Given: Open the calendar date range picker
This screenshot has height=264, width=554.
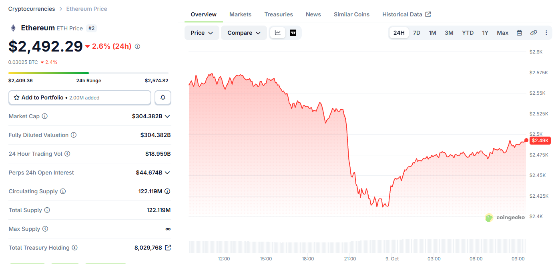Looking at the screenshot, I should click(x=519, y=33).
